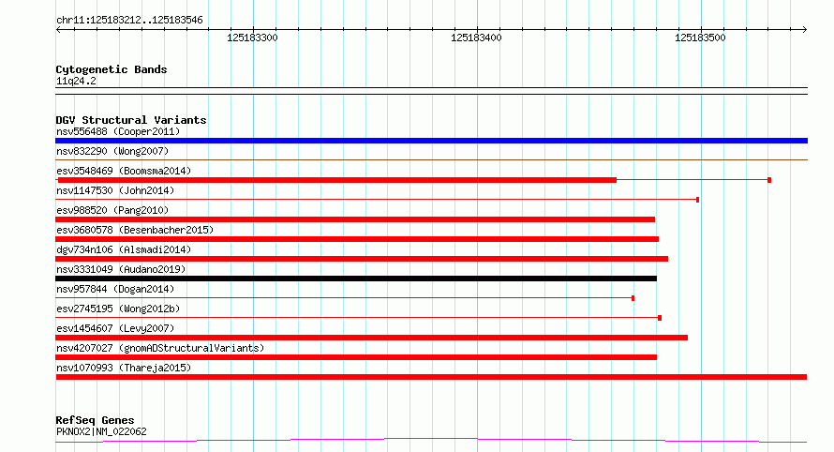Select the nsv1147530 (John2014) label
Screen dimensions: 834x452
pos(115,190)
